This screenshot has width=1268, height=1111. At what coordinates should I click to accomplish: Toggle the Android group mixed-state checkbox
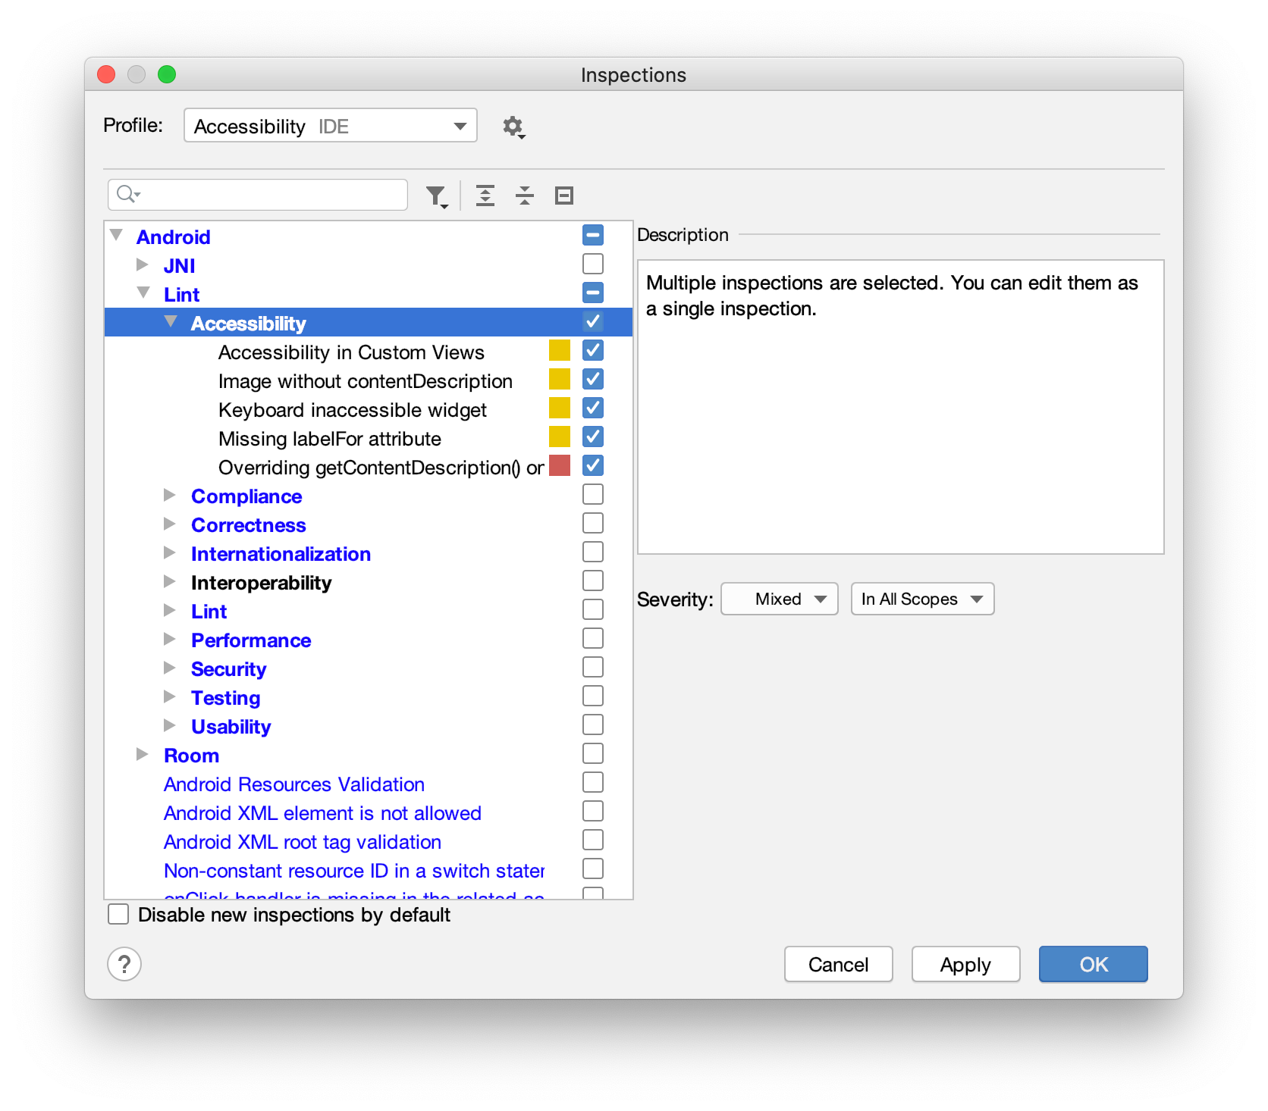[593, 235]
